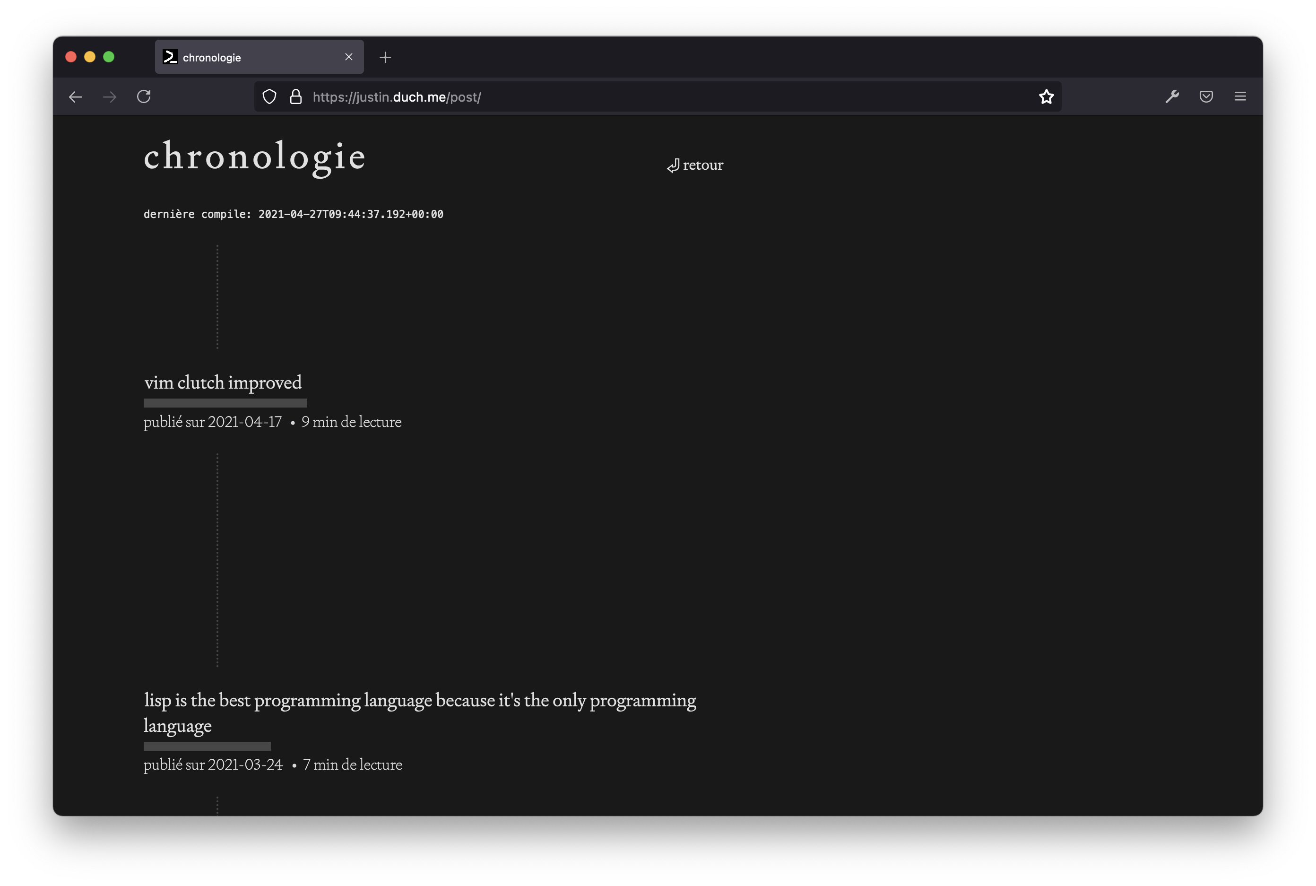Go back to the previous page
1316x886 pixels.
tap(76, 97)
